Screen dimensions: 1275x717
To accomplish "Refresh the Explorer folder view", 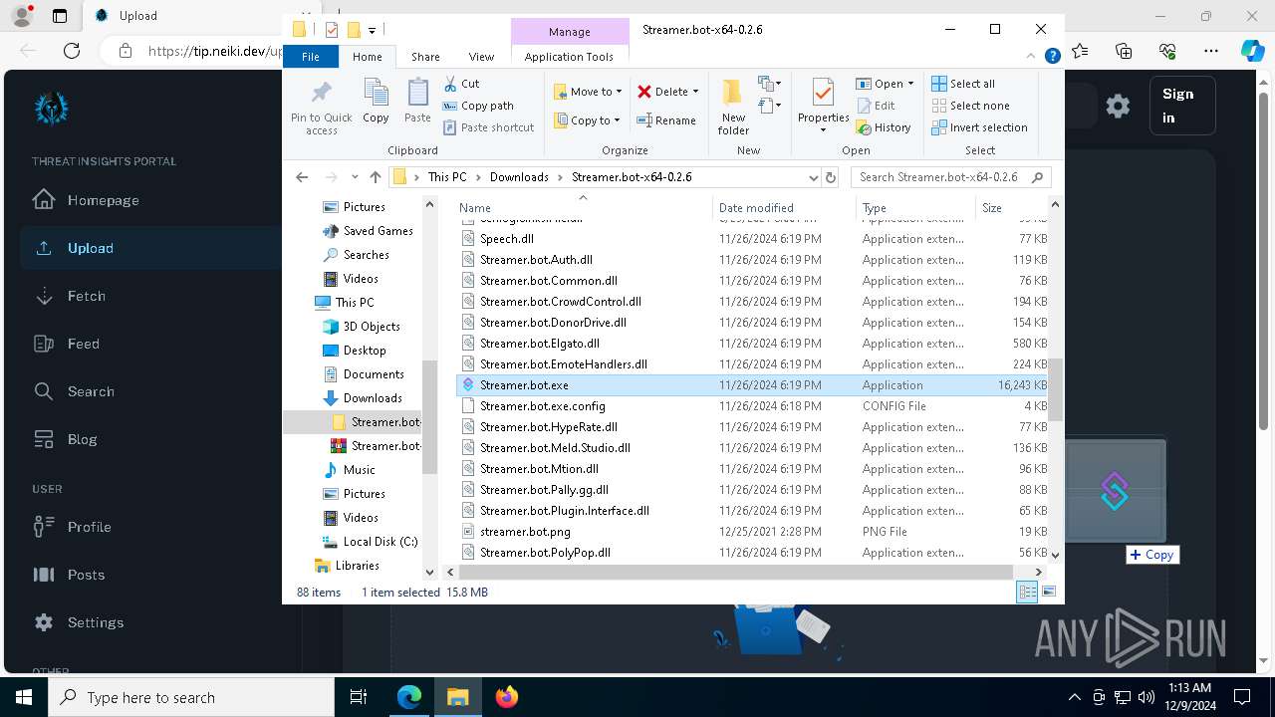I will point(831,177).
